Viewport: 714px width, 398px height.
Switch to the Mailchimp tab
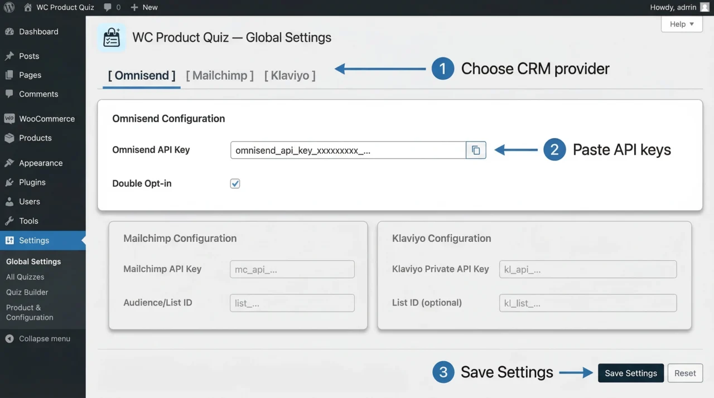[220, 75]
